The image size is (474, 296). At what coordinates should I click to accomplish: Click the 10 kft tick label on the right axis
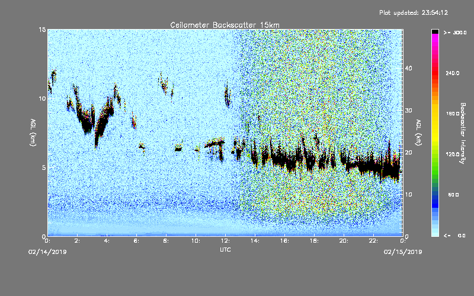coord(408,195)
